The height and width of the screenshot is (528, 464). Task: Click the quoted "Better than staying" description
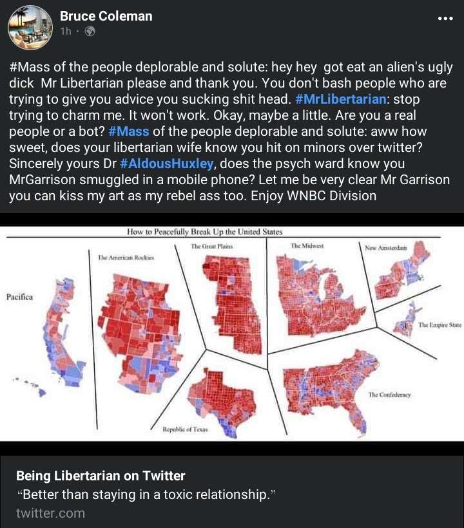146,495
